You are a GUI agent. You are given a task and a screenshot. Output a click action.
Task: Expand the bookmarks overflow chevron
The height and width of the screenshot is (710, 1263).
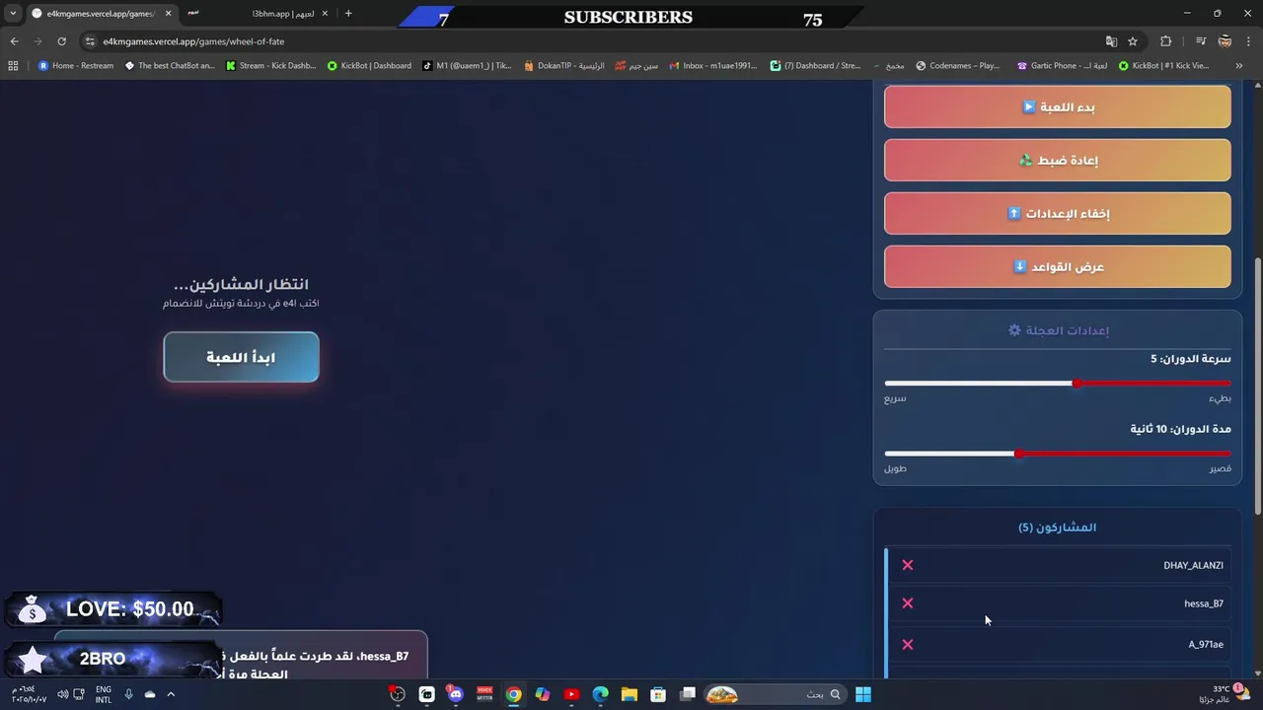point(1239,66)
